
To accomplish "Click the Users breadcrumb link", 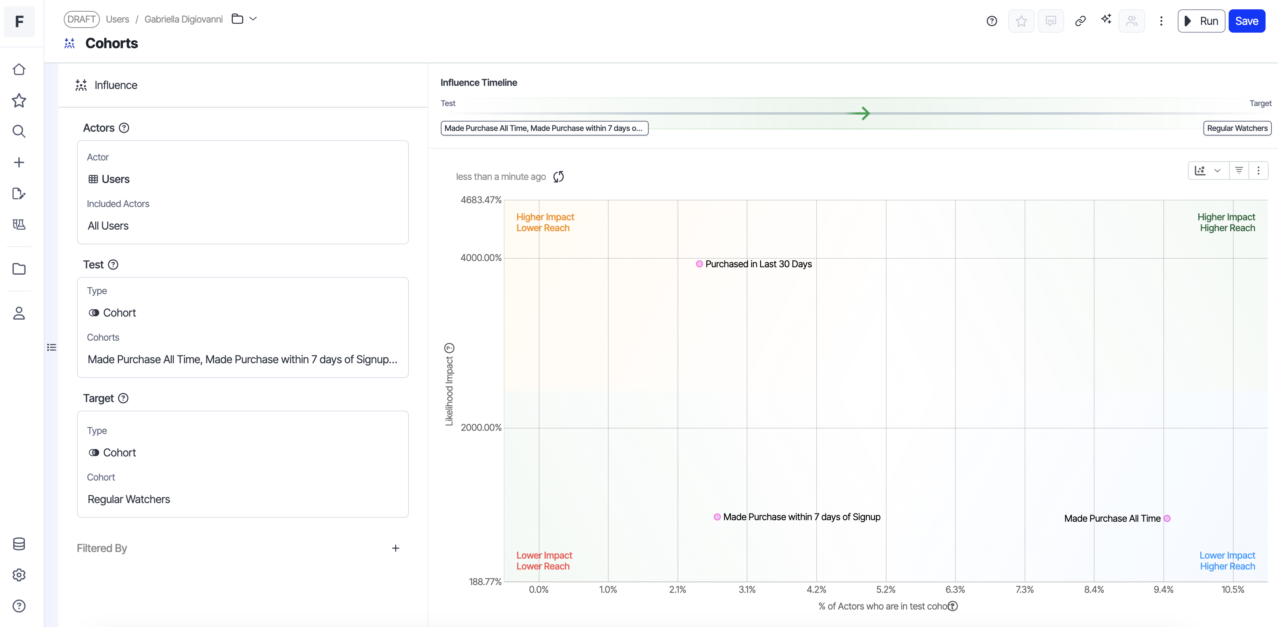I will (118, 19).
